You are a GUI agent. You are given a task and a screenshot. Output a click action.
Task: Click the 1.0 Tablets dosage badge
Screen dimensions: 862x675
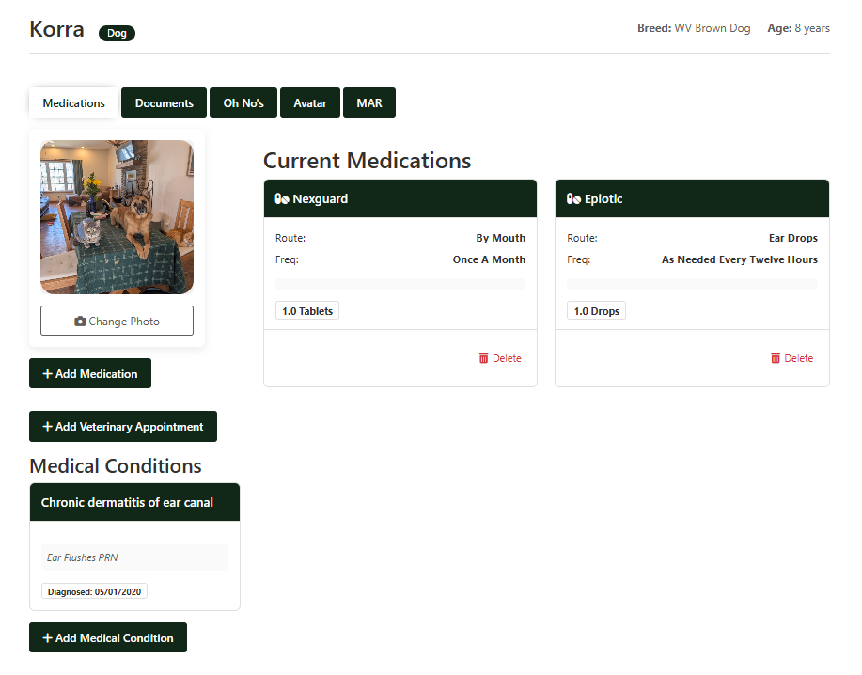307,311
